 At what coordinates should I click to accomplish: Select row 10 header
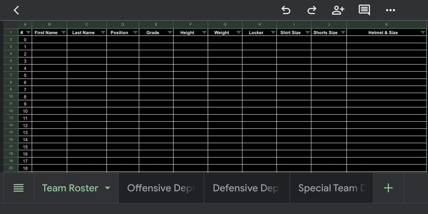pos(11,96)
